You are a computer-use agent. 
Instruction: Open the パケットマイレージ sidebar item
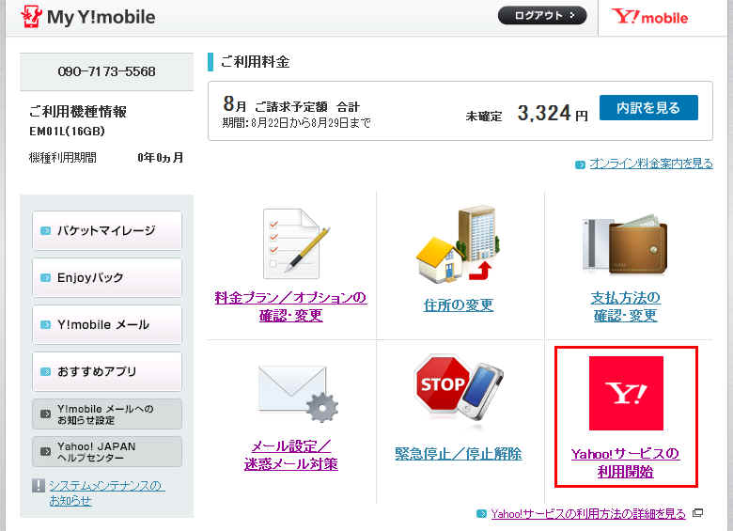107,230
